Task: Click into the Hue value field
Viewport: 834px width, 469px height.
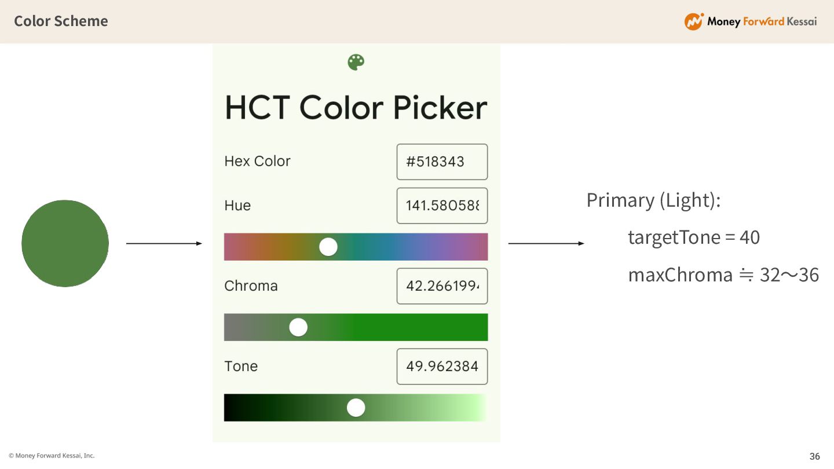Action: coord(442,206)
